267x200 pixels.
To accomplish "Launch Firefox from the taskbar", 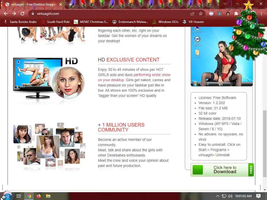I will 39,196.
